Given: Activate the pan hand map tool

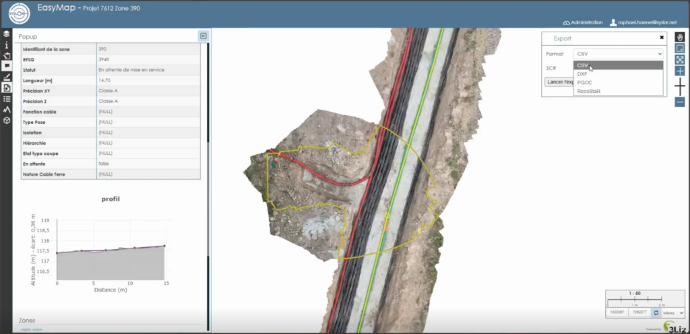Looking at the screenshot, I should tap(679, 36).
